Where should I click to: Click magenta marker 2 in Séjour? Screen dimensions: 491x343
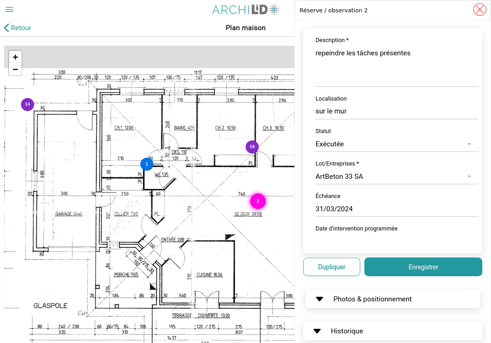tap(258, 201)
